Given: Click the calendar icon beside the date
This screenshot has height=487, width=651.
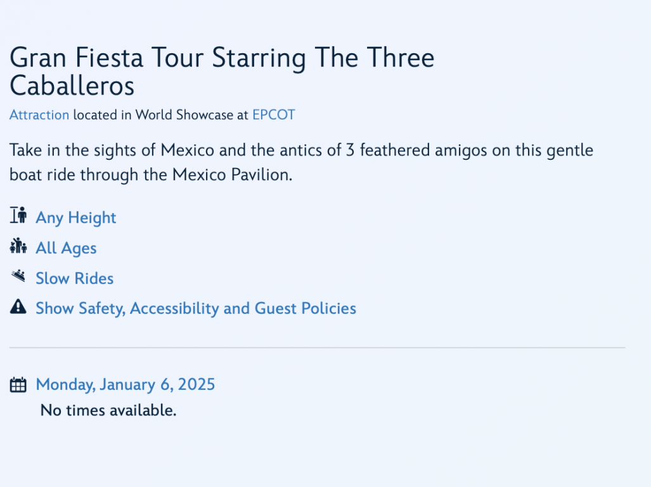Looking at the screenshot, I should 18,384.
